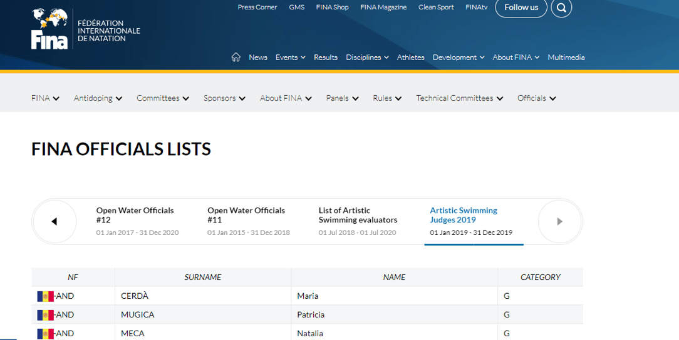This screenshot has width=679, height=340.
Task: Expand the Development dropdown
Action: (x=458, y=57)
